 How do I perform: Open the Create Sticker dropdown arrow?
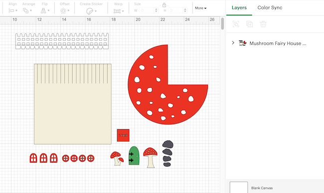coord(96,11)
